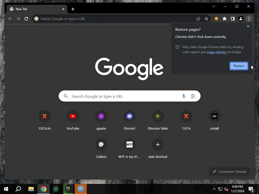Open the WTF is my IP shortcut
Image resolution: width=259 pixels, height=194 pixels.
click(129, 149)
